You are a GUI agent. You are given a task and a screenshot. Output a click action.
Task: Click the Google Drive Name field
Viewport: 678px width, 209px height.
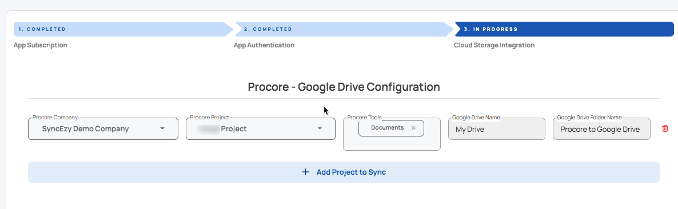496,128
